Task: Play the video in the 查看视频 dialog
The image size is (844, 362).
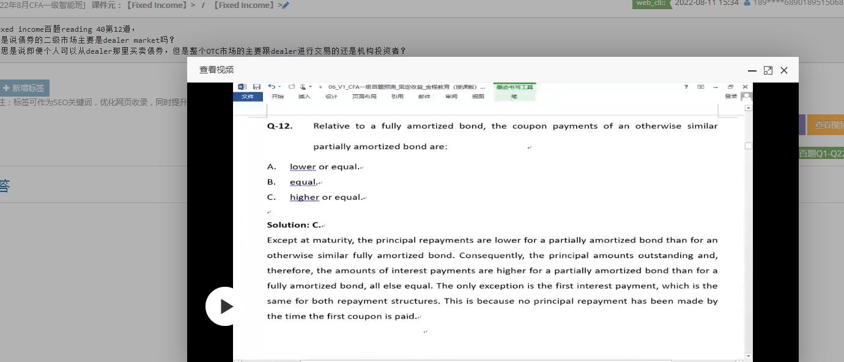Action: coord(225,306)
